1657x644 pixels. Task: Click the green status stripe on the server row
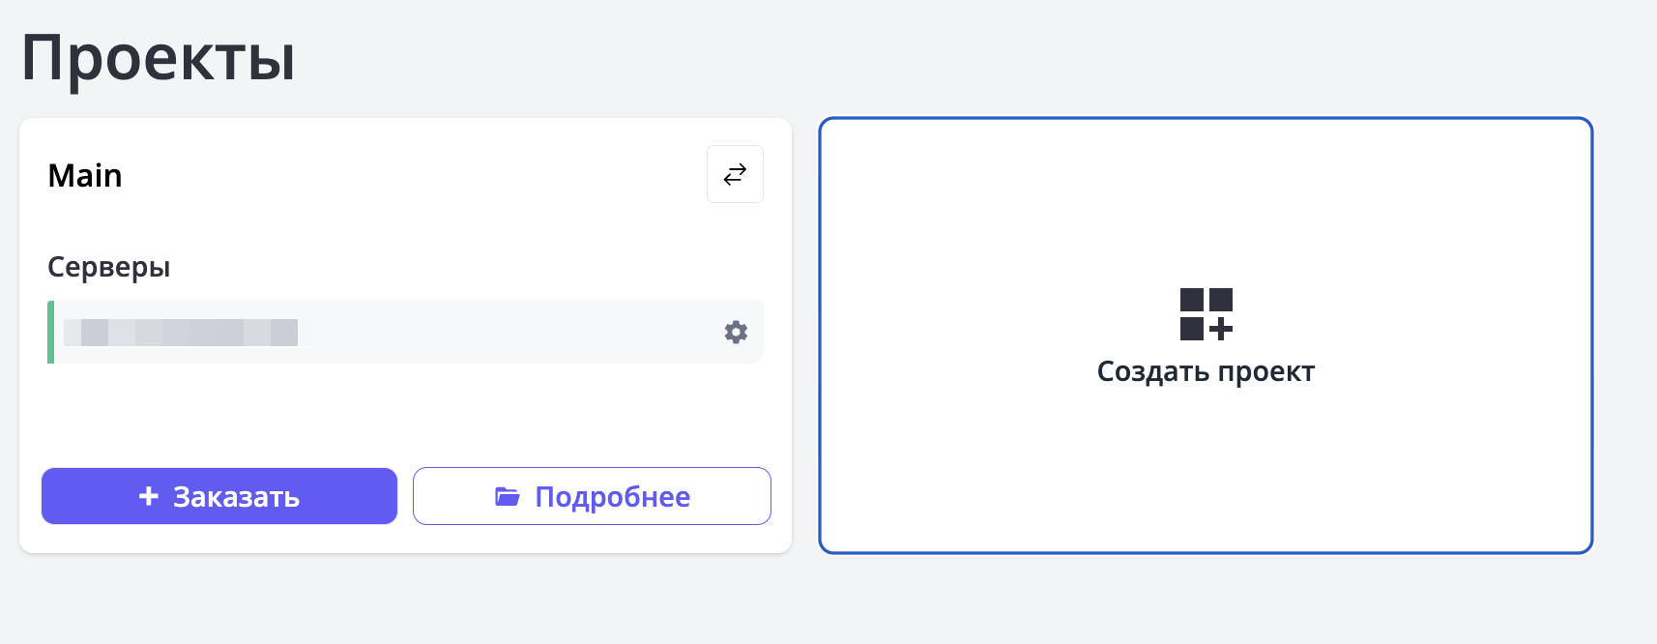(50, 333)
